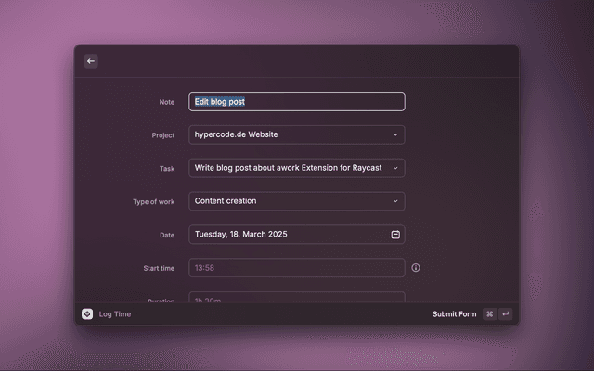This screenshot has width=594, height=371.
Task: Expand the Task dropdown chevron
Action: [x=395, y=168]
